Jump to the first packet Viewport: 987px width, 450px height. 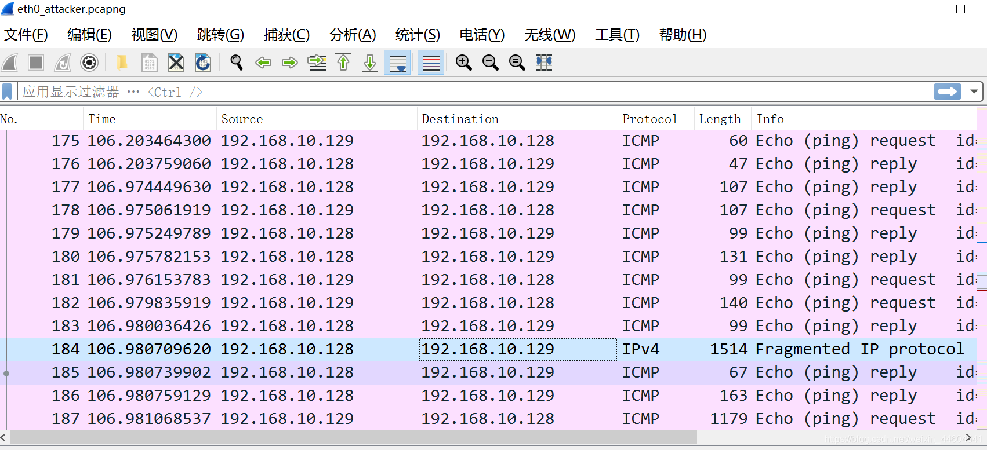pos(343,62)
